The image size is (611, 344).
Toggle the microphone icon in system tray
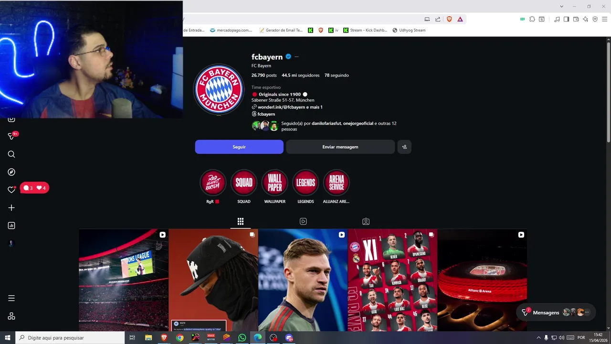point(546,338)
